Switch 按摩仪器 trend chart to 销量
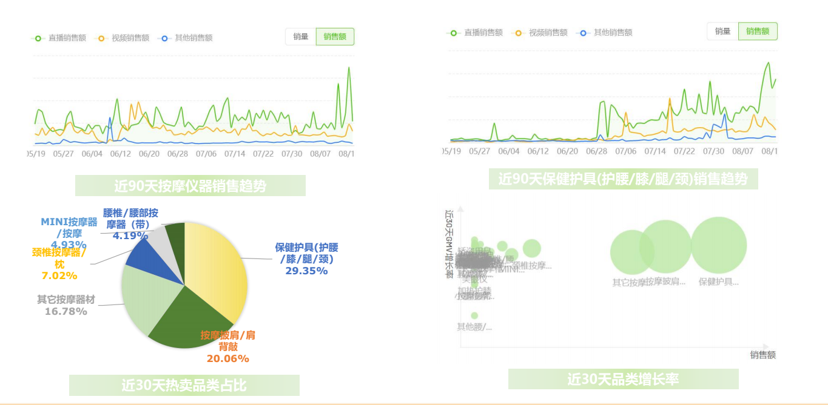 point(301,37)
